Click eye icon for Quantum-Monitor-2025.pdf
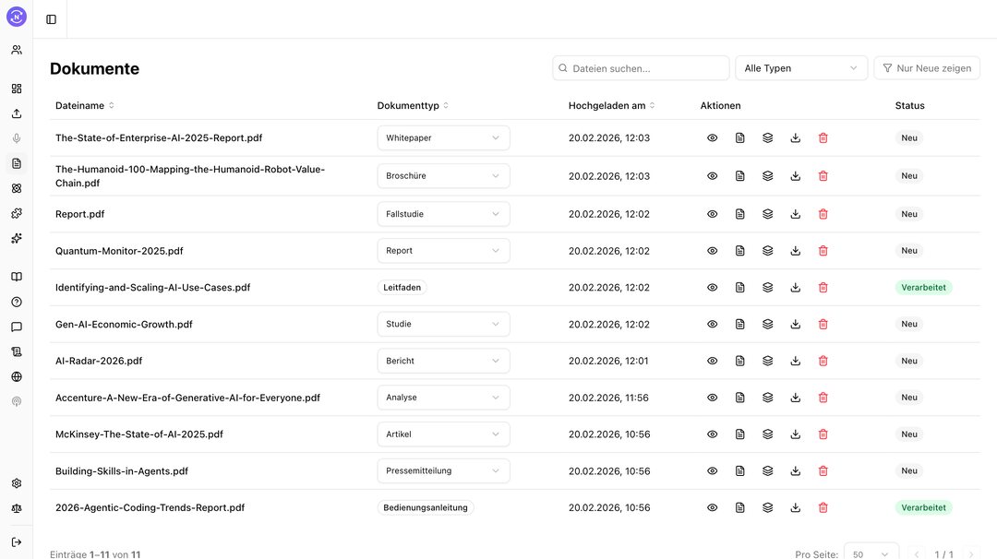997x559 pixels. [x=712, y=251]
